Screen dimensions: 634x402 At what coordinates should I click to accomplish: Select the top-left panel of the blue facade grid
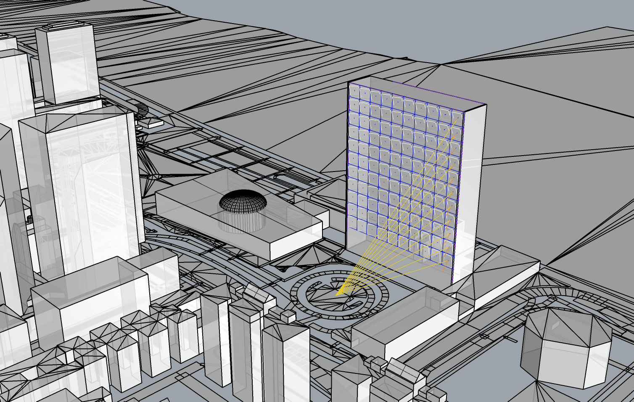tap(354, 91)
